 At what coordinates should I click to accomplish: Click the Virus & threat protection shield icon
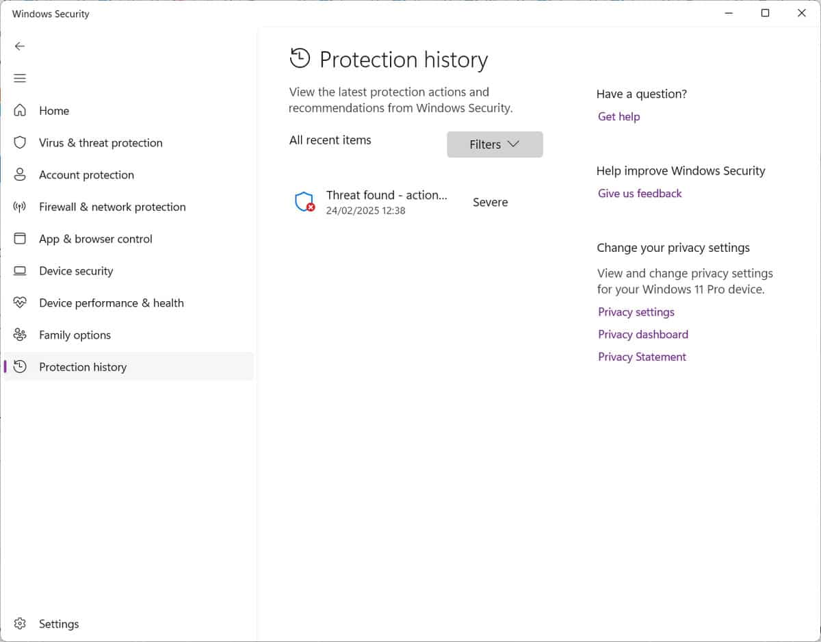pyautogui.click(x=20, y=142)
